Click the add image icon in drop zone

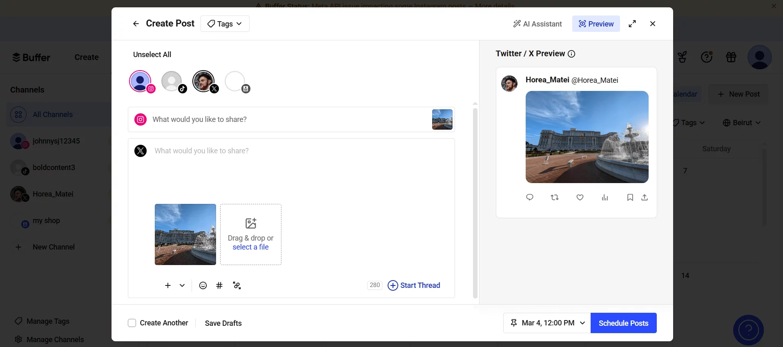point(251,223)
